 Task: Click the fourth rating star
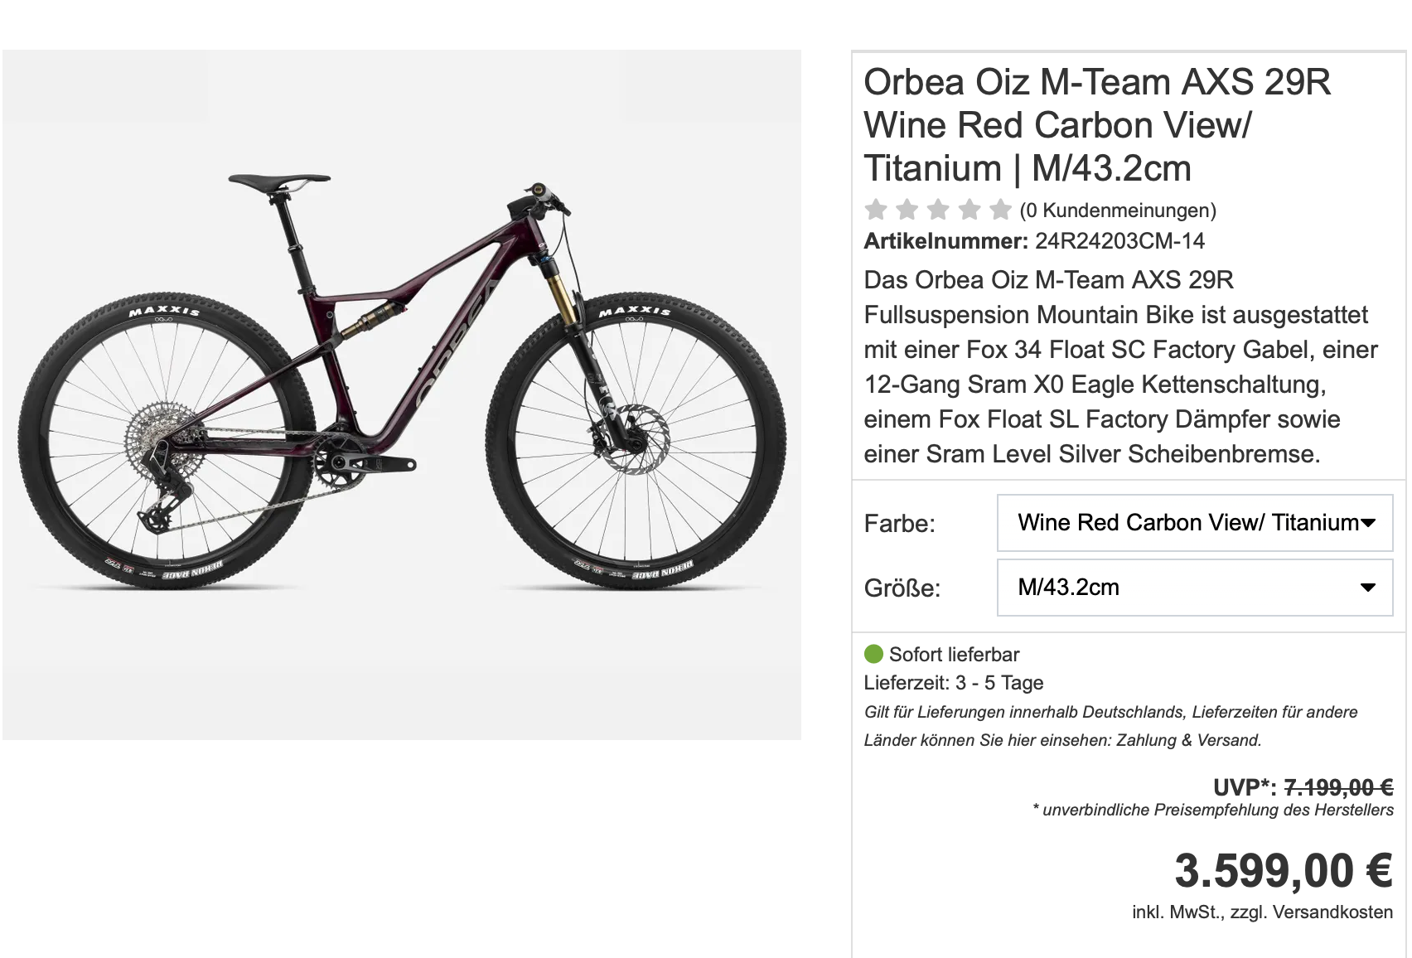[970, 210]
